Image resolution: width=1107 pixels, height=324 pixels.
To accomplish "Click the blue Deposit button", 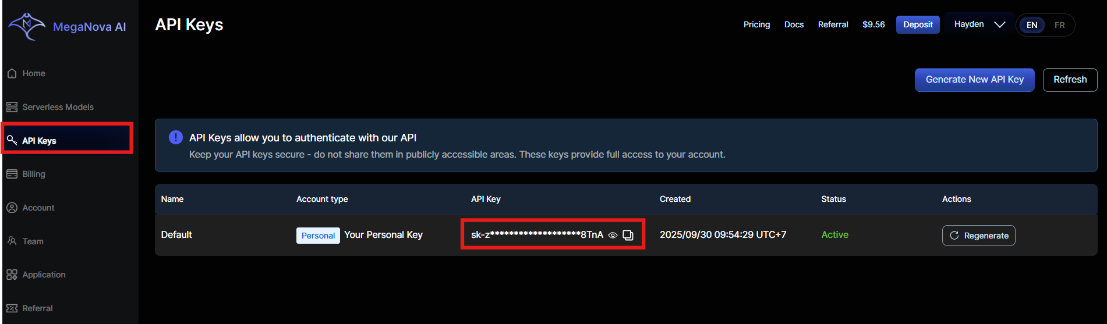I will 918,24.
